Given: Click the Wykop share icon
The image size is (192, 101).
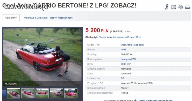Looking at the screenshot, I should 174,7.
